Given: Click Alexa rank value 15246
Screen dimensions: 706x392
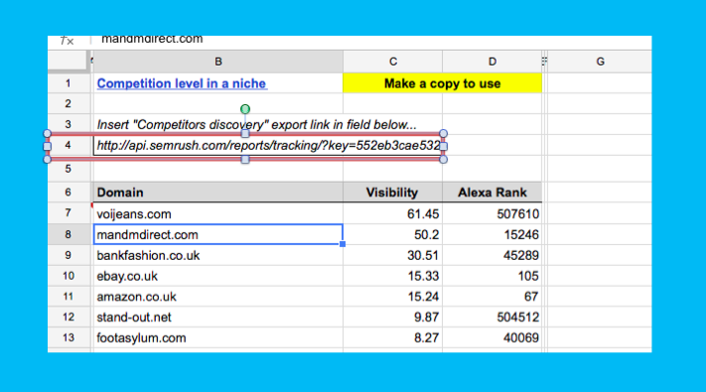Looking at the screenshot, I should (x=521, y=234).
